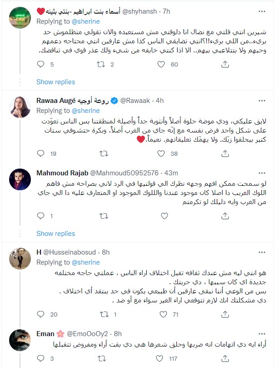The width and height of the screenshot is (274, 368).
Task: Share the @shyhansh tweet
Action: click(x=225, y=65)
